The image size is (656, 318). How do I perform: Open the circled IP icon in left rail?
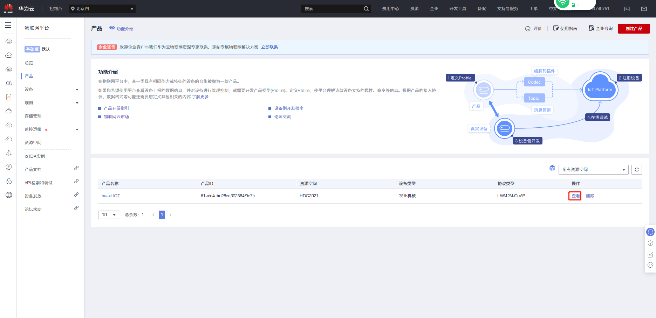(9, 167)
